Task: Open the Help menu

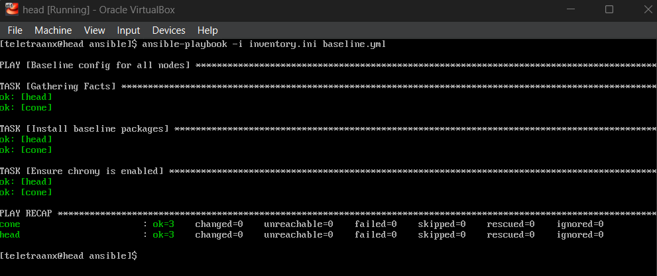Action: tap(208, 30)
